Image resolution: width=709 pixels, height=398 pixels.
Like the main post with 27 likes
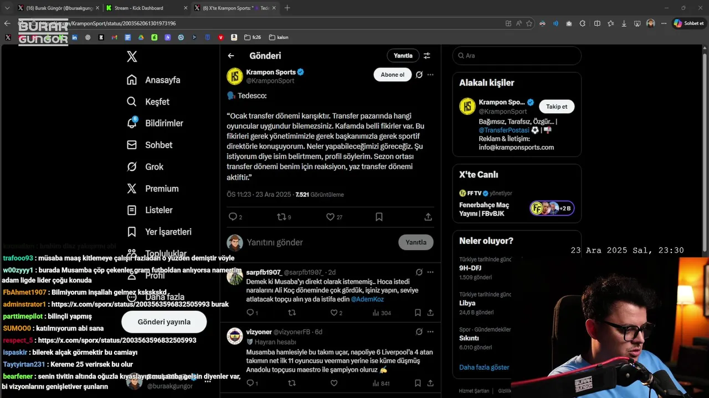[331, 217]
